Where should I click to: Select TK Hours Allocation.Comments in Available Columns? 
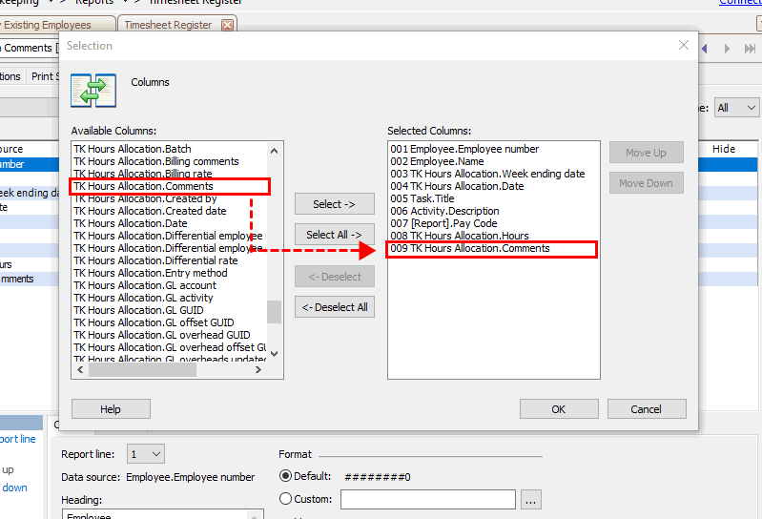(x=143, y=186)
